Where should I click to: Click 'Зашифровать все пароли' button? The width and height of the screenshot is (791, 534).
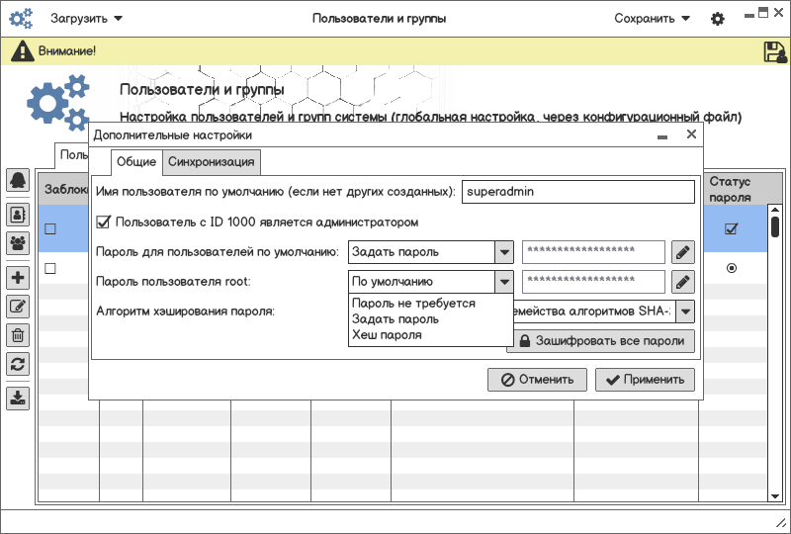click(x=601, y=341)
